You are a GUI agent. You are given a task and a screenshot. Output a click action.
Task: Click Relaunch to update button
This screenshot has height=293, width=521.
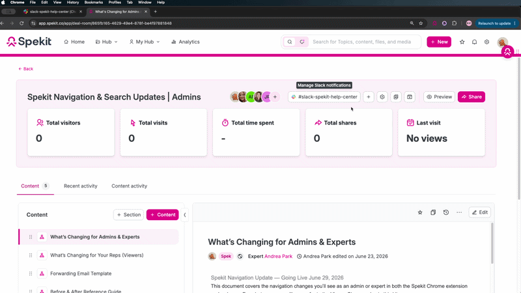(496, 23)
